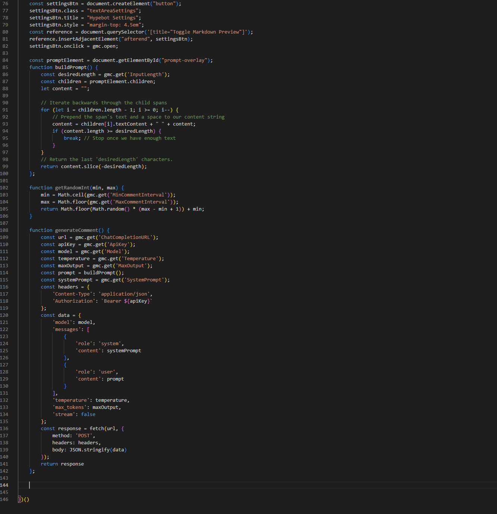Click children[i].textContent on line 93
The width and height of the screenshot is (497, 514).
114,124
